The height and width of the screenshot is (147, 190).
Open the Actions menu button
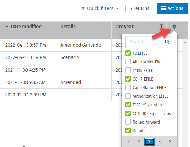coord(172,9)
